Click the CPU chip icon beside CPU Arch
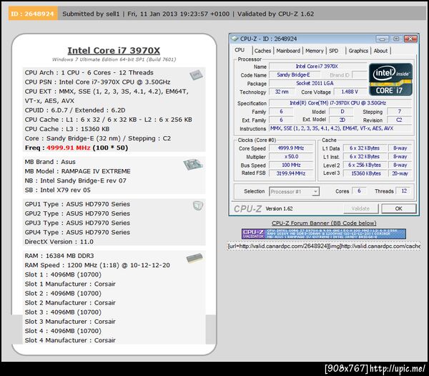429x376 pixels. pos(196,74)
